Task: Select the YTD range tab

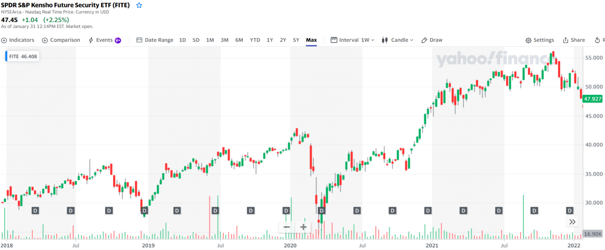Action: click(254, 40)
